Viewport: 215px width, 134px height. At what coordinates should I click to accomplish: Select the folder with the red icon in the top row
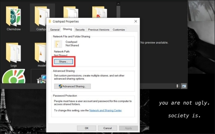pos(98,12)
